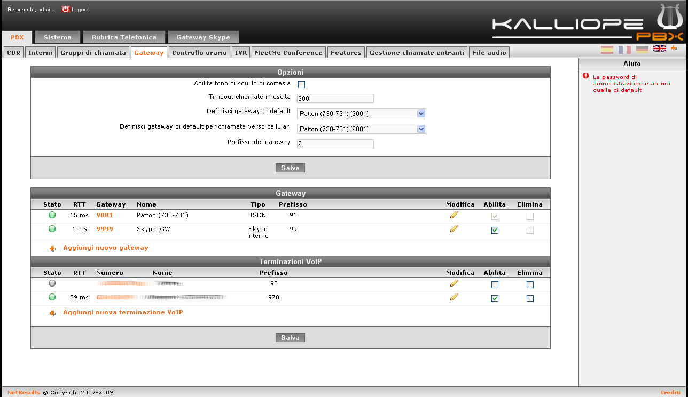Image resolution: width=688 pixels, height=397 pixels.
Task: Open the default gateway dropdown
Action: (361, 114)
